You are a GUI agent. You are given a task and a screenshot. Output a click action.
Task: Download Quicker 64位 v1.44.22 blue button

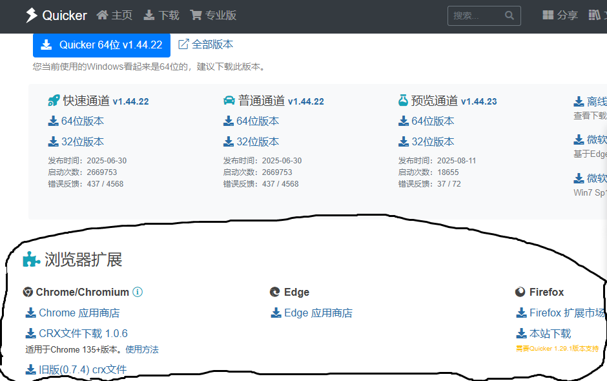click(101, 45)
